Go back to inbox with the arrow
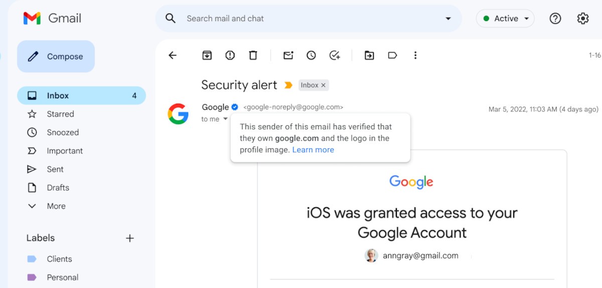Screen dimensions: 602x288 point(173,55)
